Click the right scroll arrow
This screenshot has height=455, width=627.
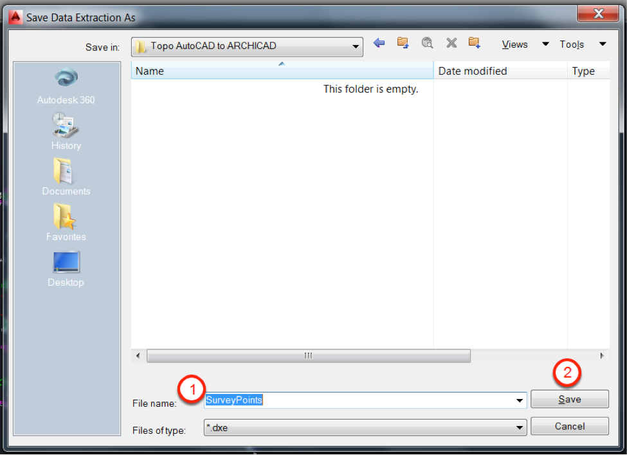(602, 356)
